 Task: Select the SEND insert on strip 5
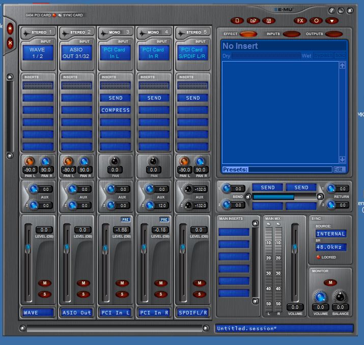[x=192, y=98]
